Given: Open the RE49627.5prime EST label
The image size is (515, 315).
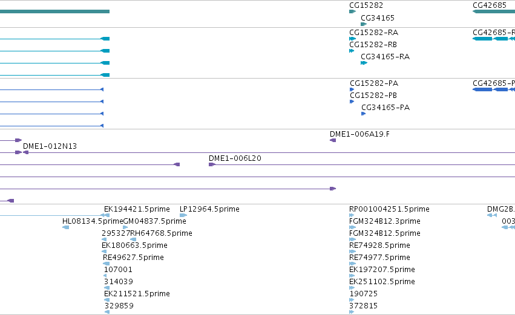Looking at the screenshot, I should [x=133, y=258].
